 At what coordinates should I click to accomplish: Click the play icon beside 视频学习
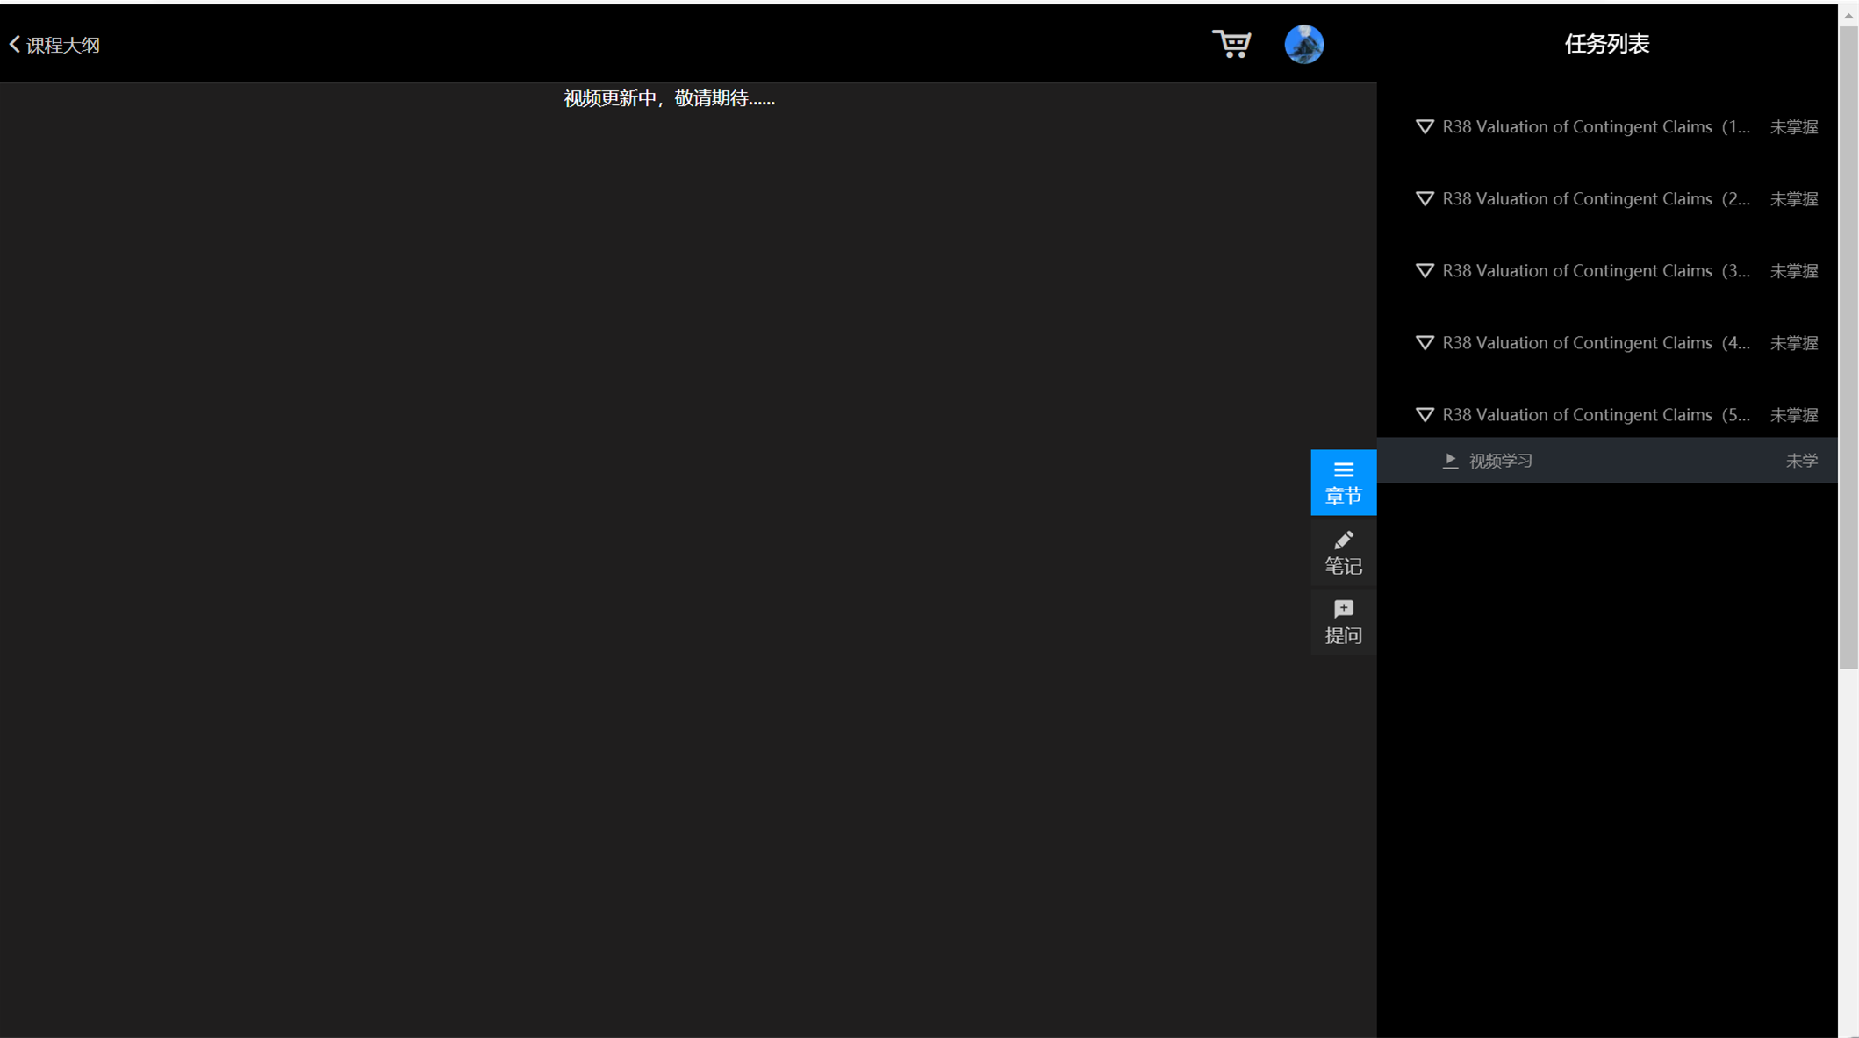point(1450,461)
